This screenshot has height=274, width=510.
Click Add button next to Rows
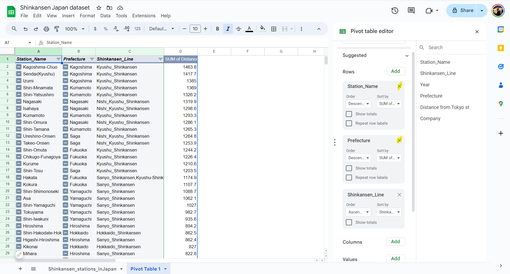coord(396,71)
